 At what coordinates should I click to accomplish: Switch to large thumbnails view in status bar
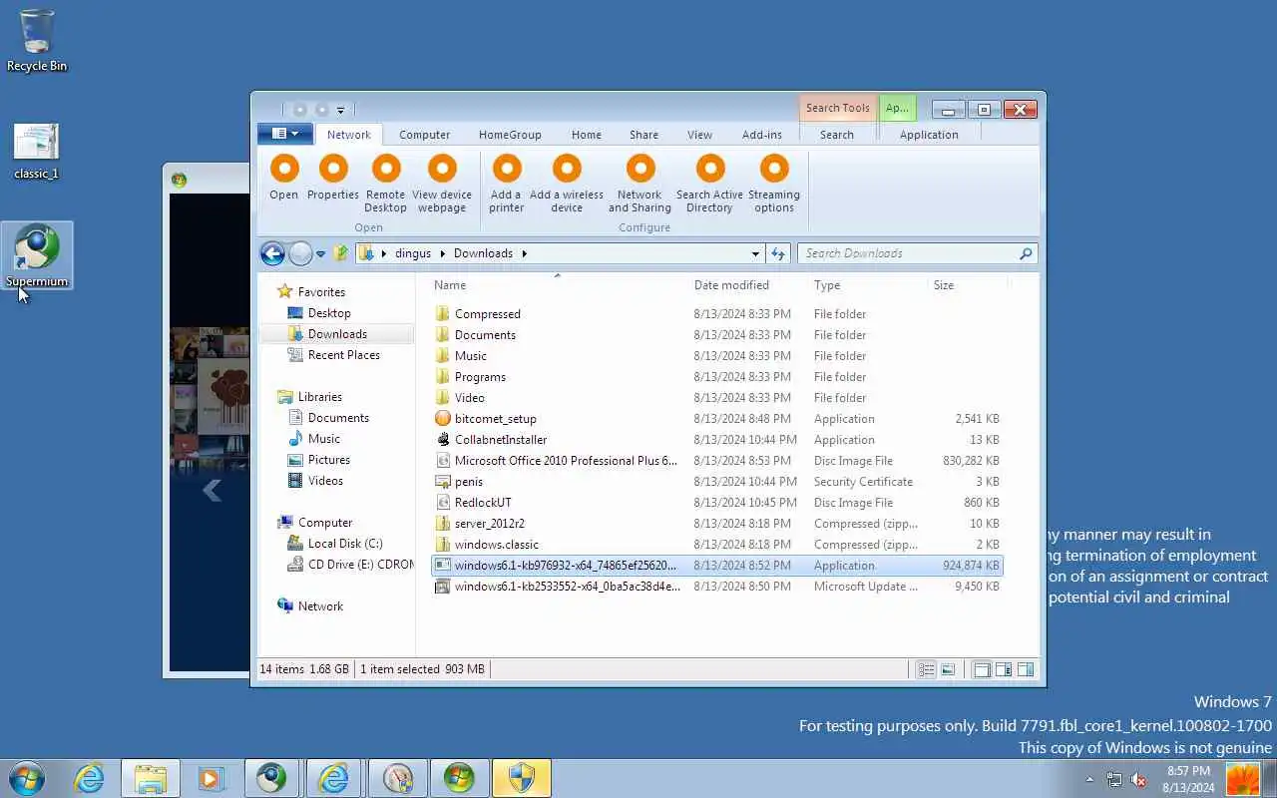point(949,669)
